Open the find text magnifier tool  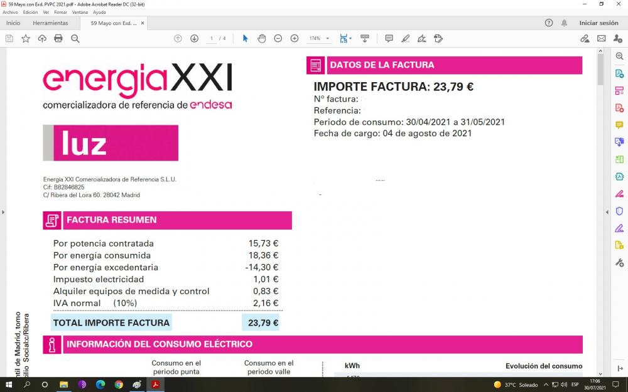75,38
